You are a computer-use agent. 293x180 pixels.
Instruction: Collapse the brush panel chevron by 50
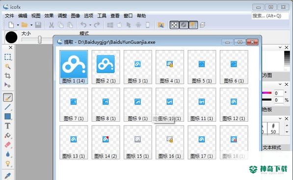(280, 119)
